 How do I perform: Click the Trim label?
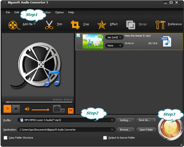(x=59, y=24)
